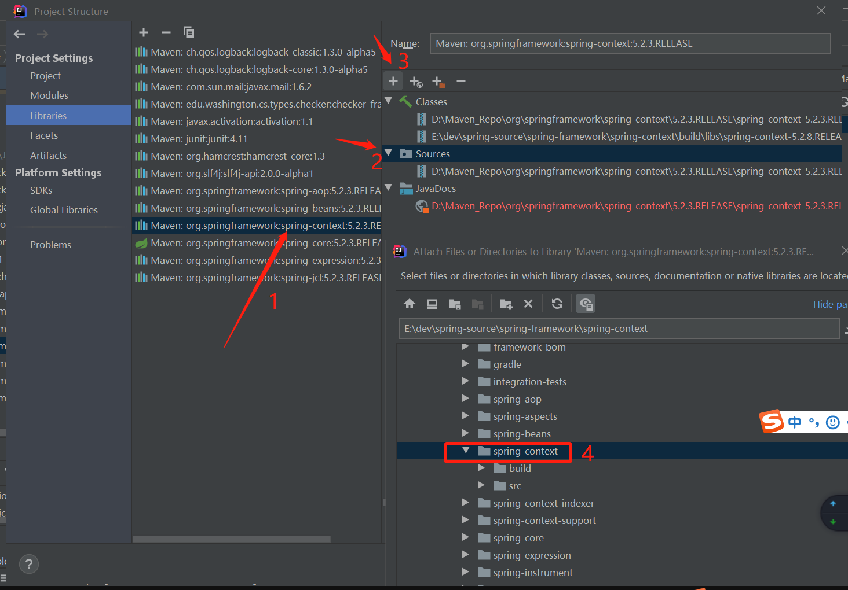The width and height of the screenshot is (848, 590).
Task: Expand the spring-core folder
Action: [466, 537]
